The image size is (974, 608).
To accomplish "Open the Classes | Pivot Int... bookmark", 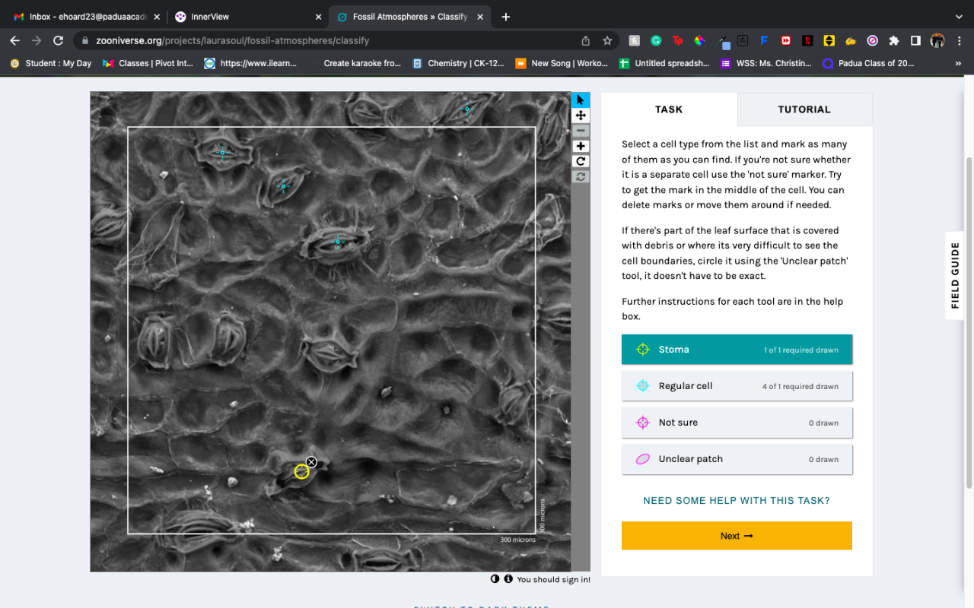I will (x=148, y=63).
